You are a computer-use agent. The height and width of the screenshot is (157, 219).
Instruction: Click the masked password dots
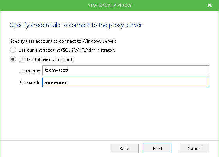point(56,83)
